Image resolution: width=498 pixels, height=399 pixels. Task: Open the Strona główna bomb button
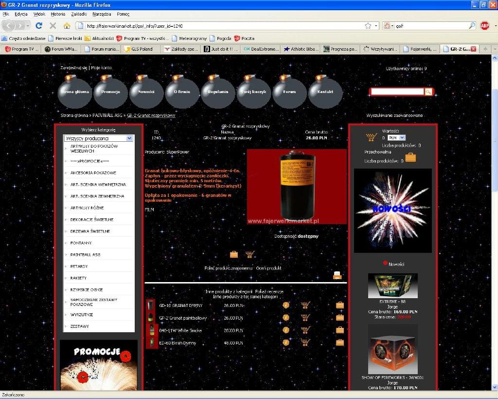(x=74, y=92)
